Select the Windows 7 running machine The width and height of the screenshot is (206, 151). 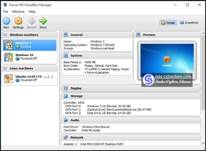tap(30, 45)
